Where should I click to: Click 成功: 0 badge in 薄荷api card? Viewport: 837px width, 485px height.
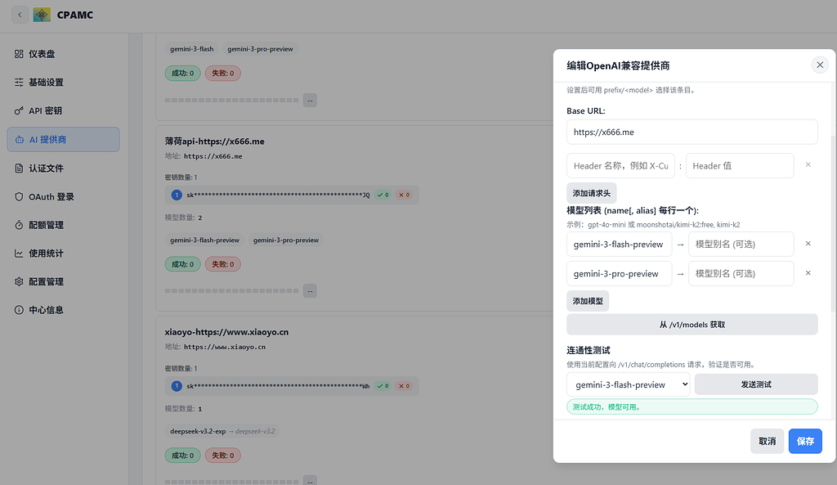click(x=182, y=264)
